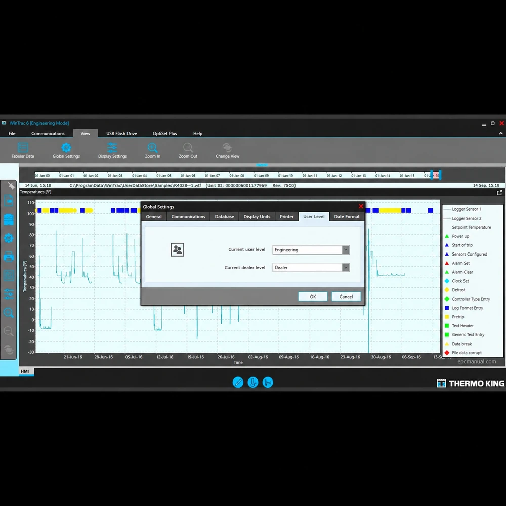This screenshot has height=506, width=506.
Task: Click 01-Jan-08 on the timeline overview bar
Action: pyautogui.click(x=236, y=175)
